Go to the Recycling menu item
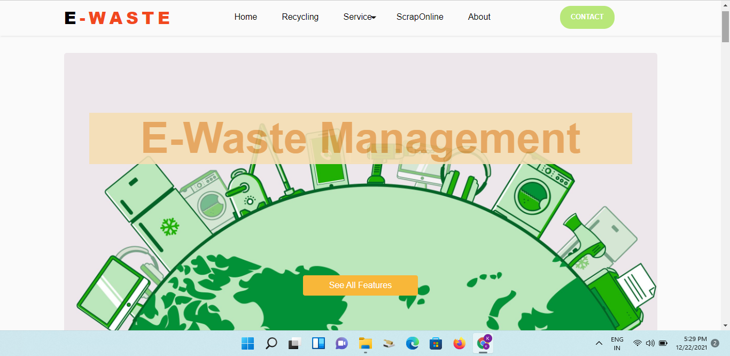Viewport: 730px width, 356px height. [x=300, y=17]
